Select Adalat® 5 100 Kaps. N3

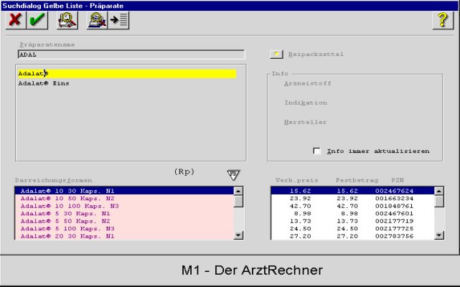click(124, 229)
